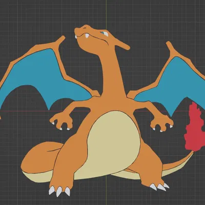This screenshot has height=205, width=205.
Task: Click Charizard's eye on the head
Action: pos(105,33)
